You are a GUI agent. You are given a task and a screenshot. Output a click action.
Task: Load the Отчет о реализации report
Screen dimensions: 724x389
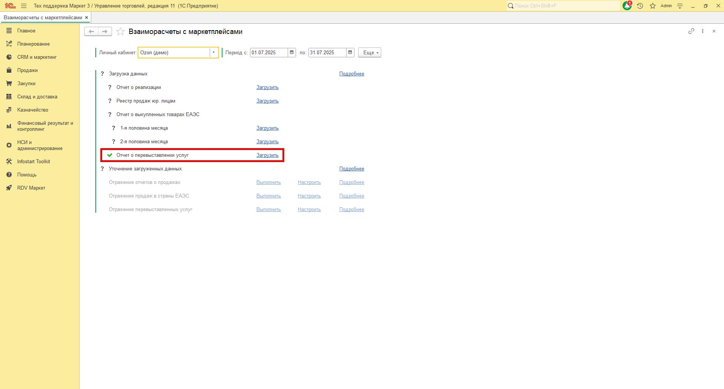[x=267, y=87]
